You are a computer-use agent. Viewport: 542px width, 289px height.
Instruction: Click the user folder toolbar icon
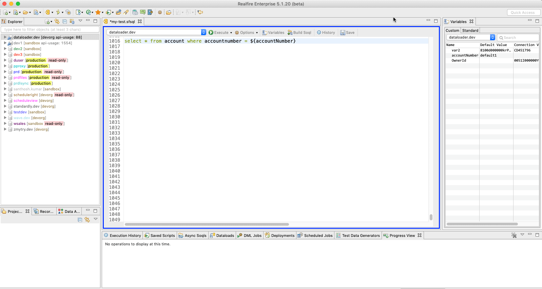click(118, 12)
